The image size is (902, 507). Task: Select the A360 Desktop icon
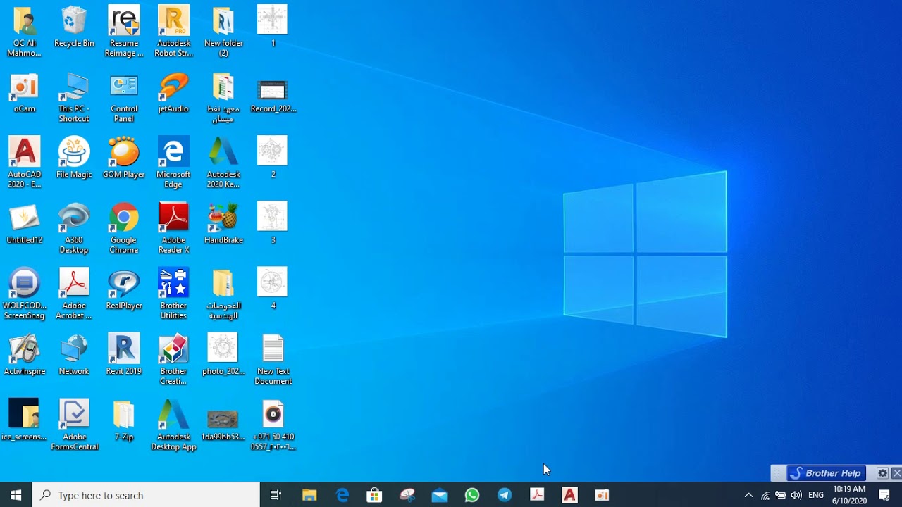(x=74, y=228)
